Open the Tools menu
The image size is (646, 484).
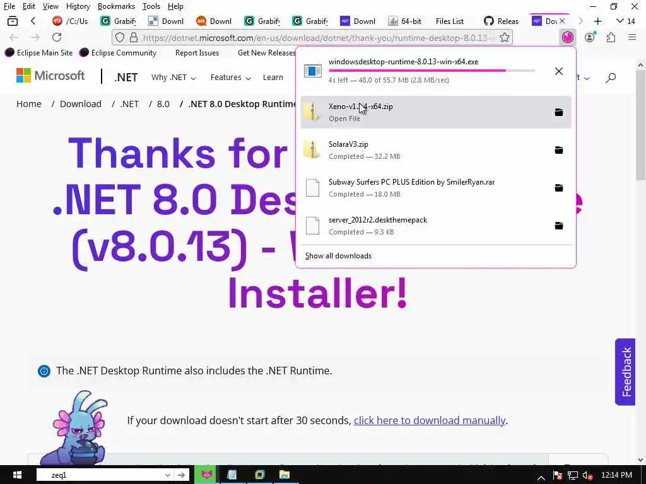151,6
